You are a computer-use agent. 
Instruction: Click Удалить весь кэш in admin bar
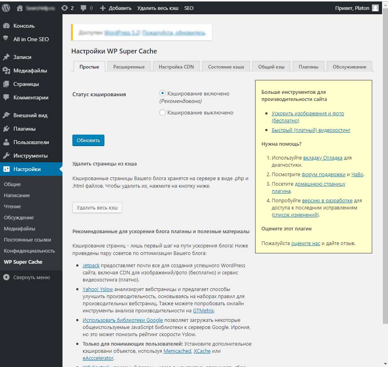(158, 8)
